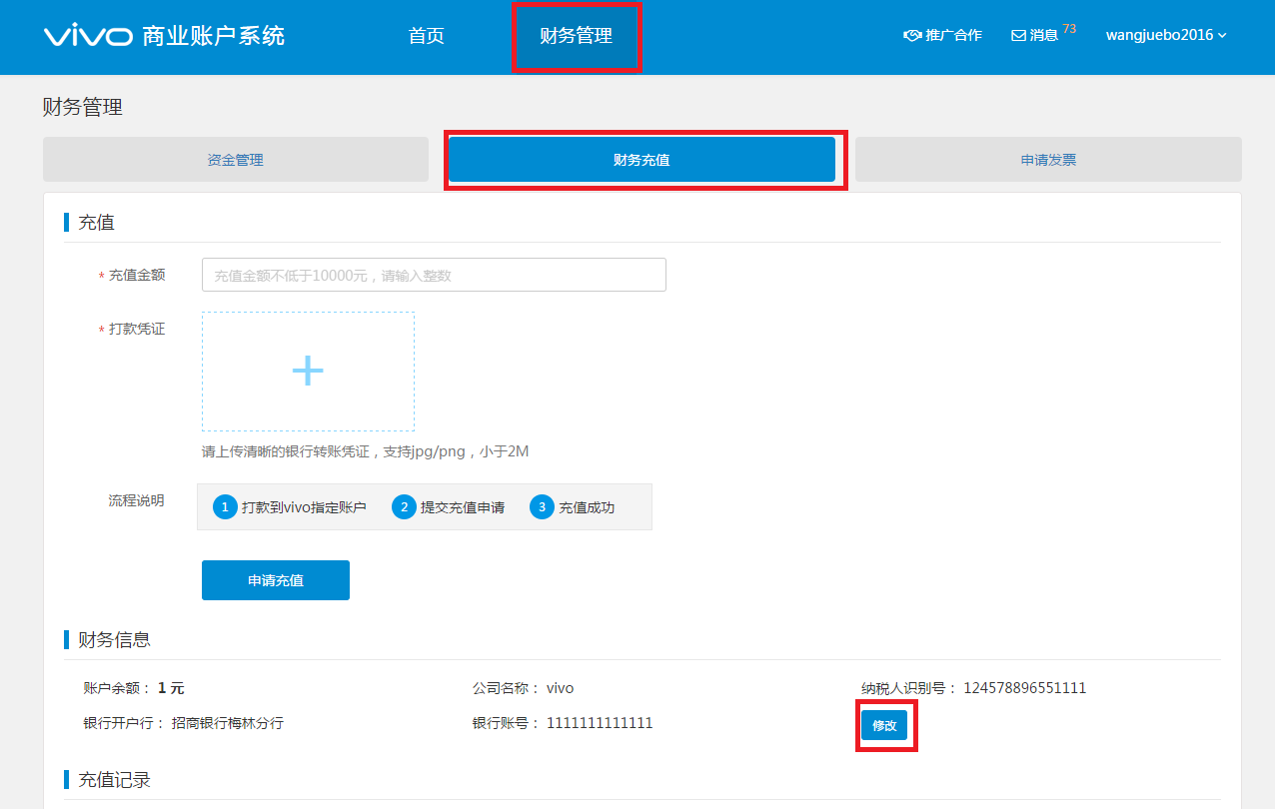Open messages via the envelope 消息 icon
The width and height of the screenshot is (1275, 809).
(x=1017, y=35)
